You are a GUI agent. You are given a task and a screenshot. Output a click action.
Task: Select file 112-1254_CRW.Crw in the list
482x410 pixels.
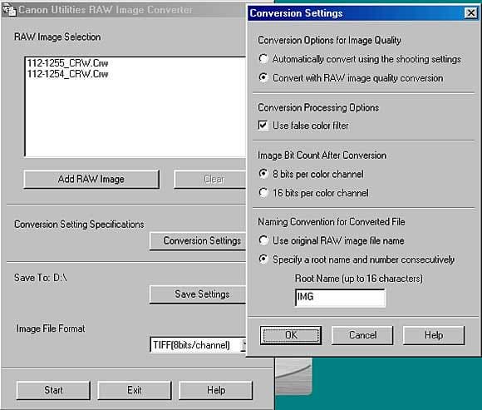click(67, 74)
